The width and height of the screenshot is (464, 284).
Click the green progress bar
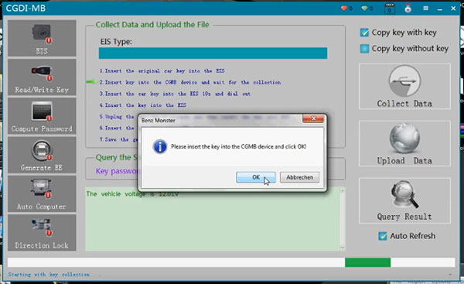(x=367, y=262)
